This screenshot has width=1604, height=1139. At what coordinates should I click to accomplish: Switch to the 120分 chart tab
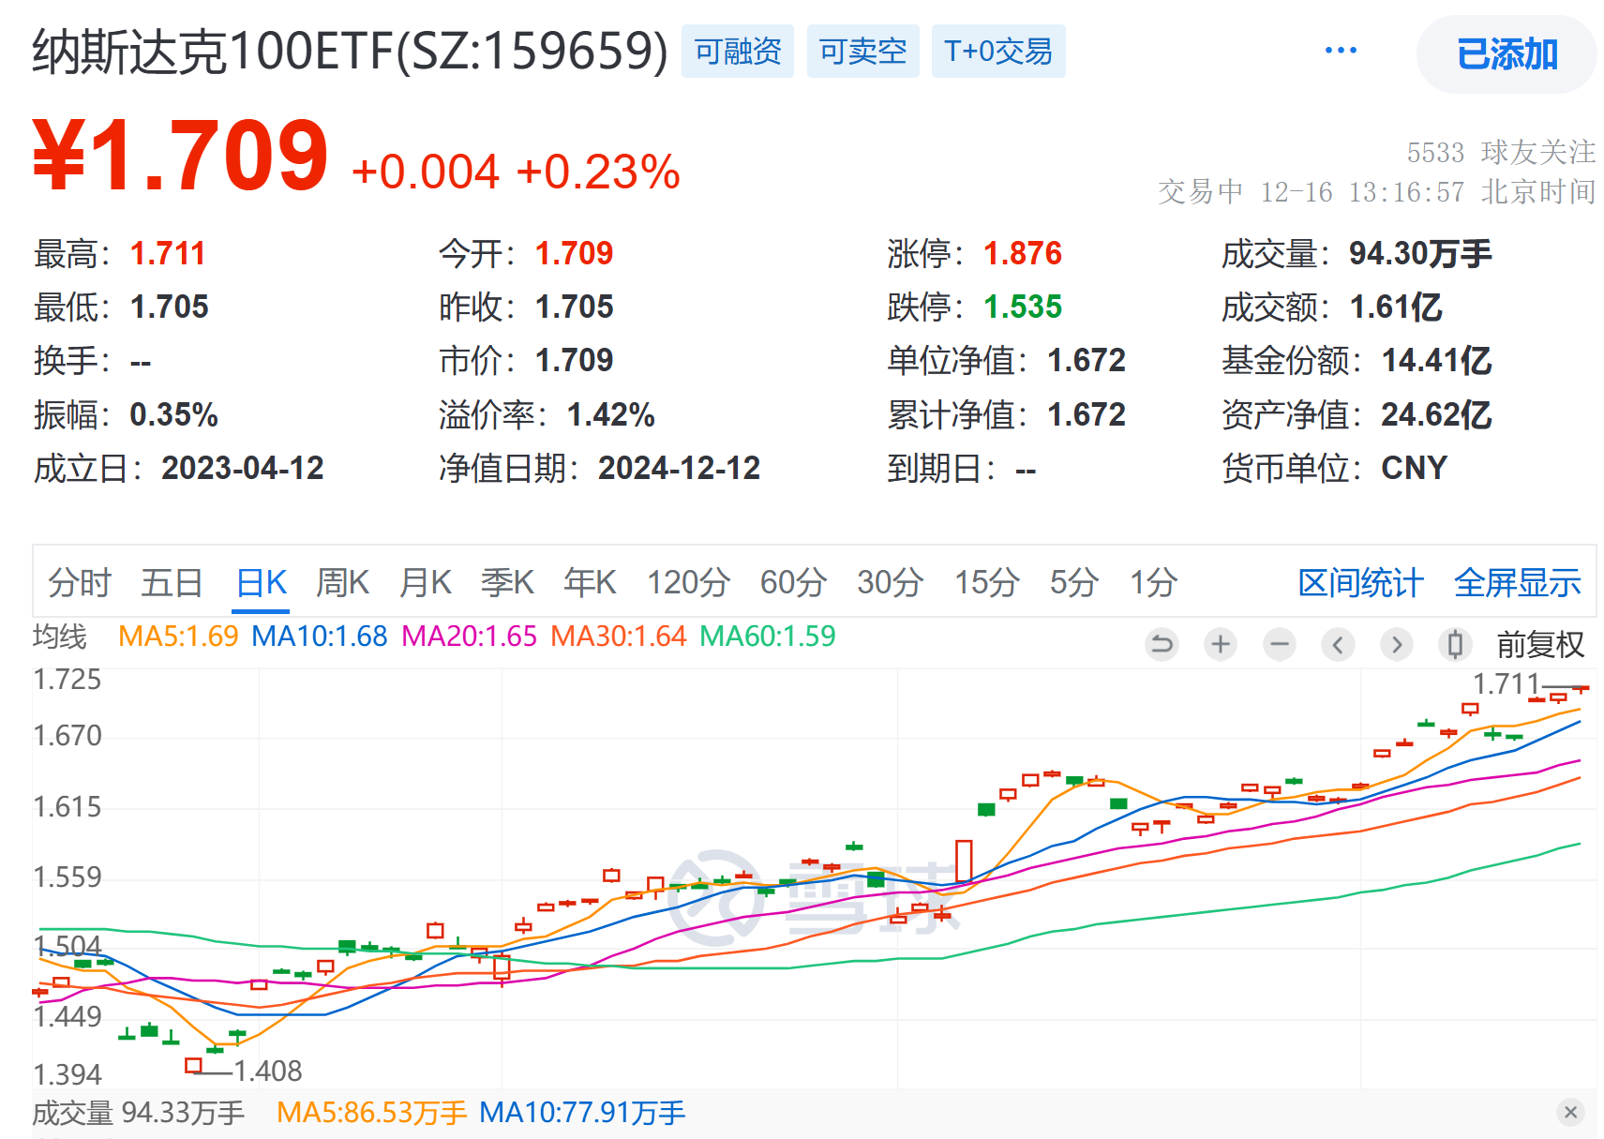point(689,582)
